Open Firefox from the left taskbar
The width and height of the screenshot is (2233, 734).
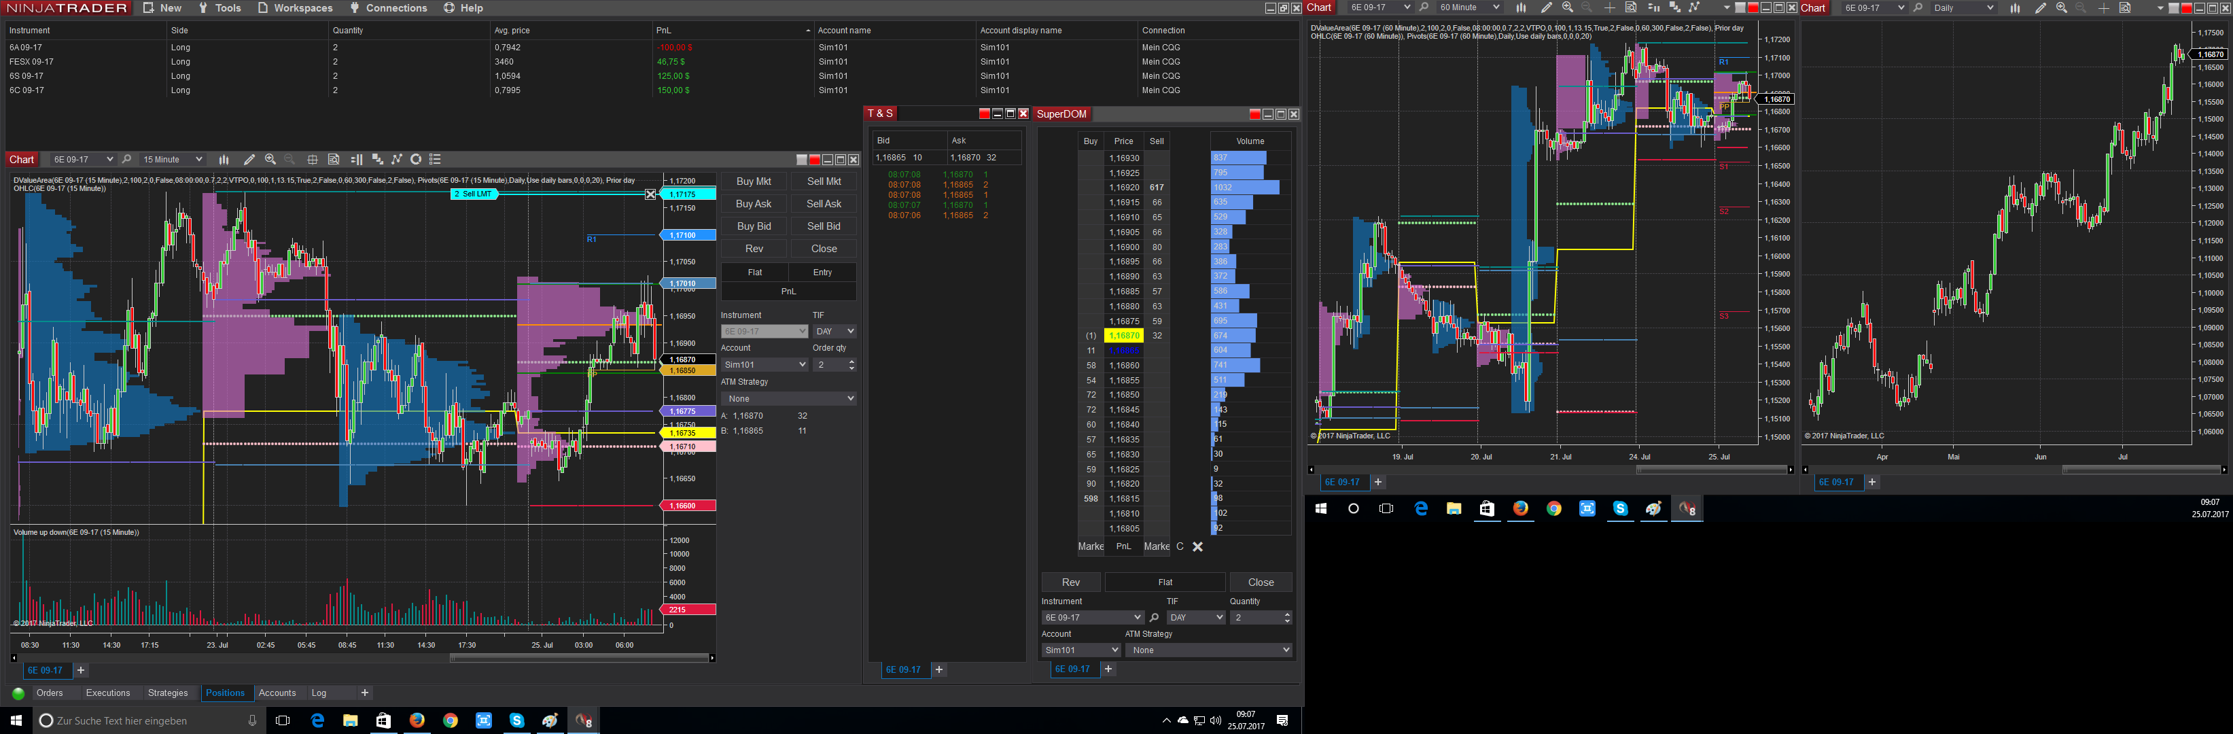click(x=417, y=720)
